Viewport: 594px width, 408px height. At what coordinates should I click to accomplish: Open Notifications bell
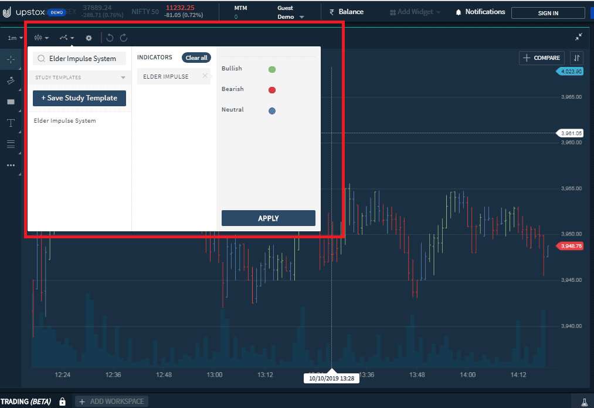click(480, 12)
